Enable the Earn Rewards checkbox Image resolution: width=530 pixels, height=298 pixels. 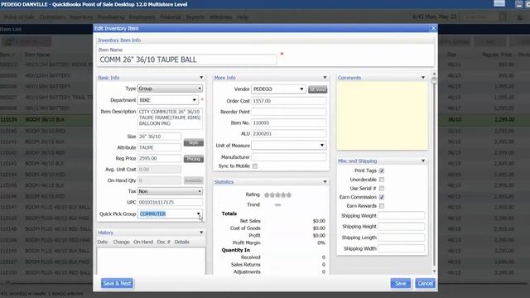(382, 206)
